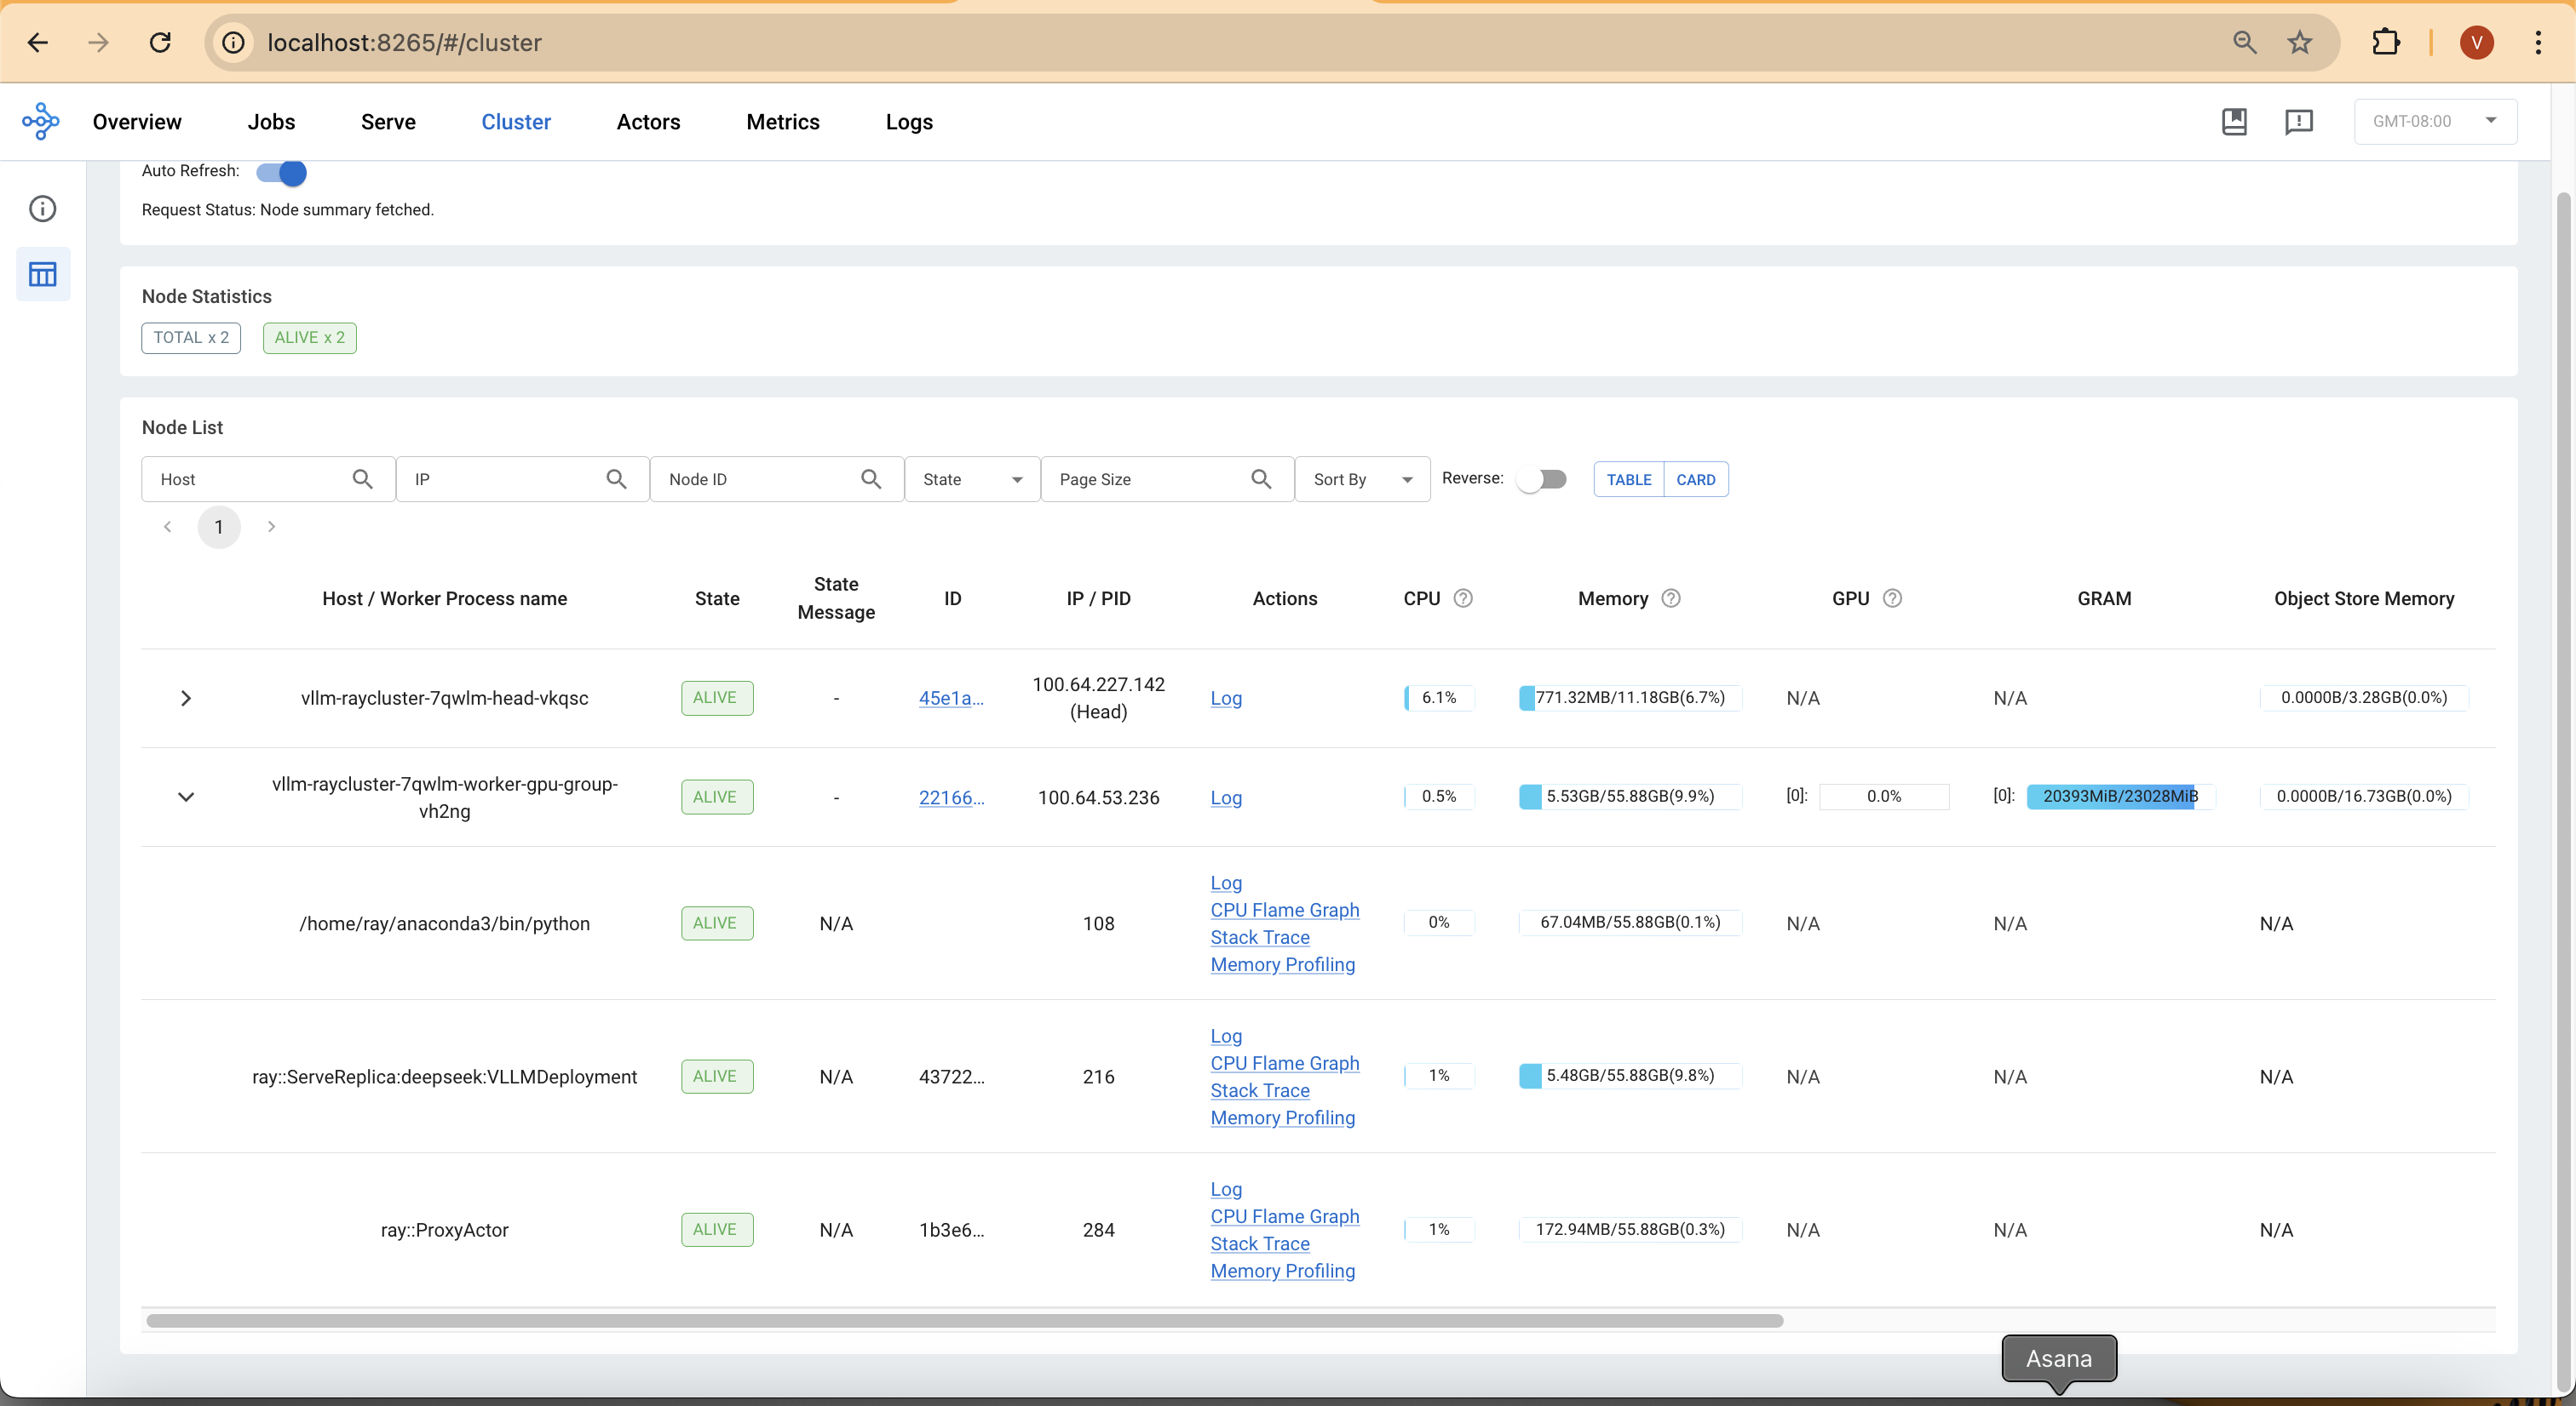Go to the Actors tab
Image resolution: width=2576 pixels, height=1406 pixels.
648,122
